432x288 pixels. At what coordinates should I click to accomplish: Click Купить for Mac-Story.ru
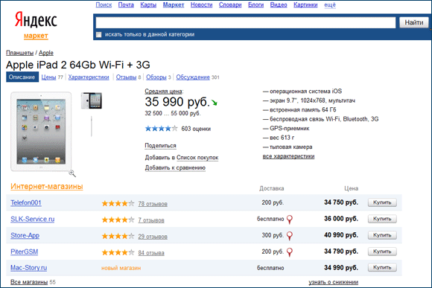(x=382, y=267)
